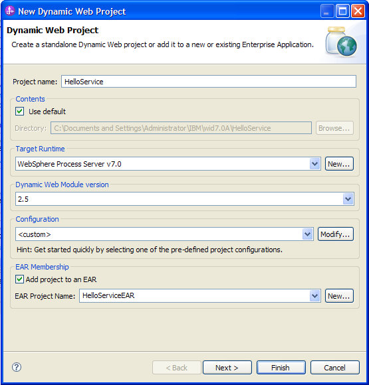This screenshot has width=369, height=385.
Task: Uncheck the Use default checkbox
Action: click(x=20, y=112)
